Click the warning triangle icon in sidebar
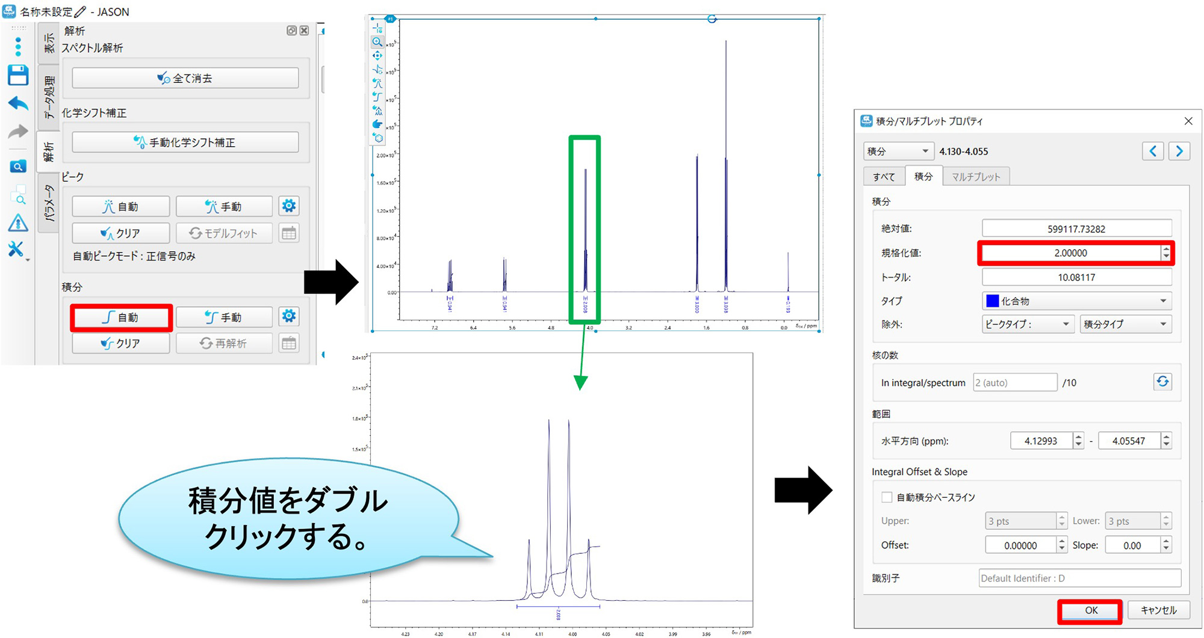This screenshot has width=1204, height=638. coord(18,223)
